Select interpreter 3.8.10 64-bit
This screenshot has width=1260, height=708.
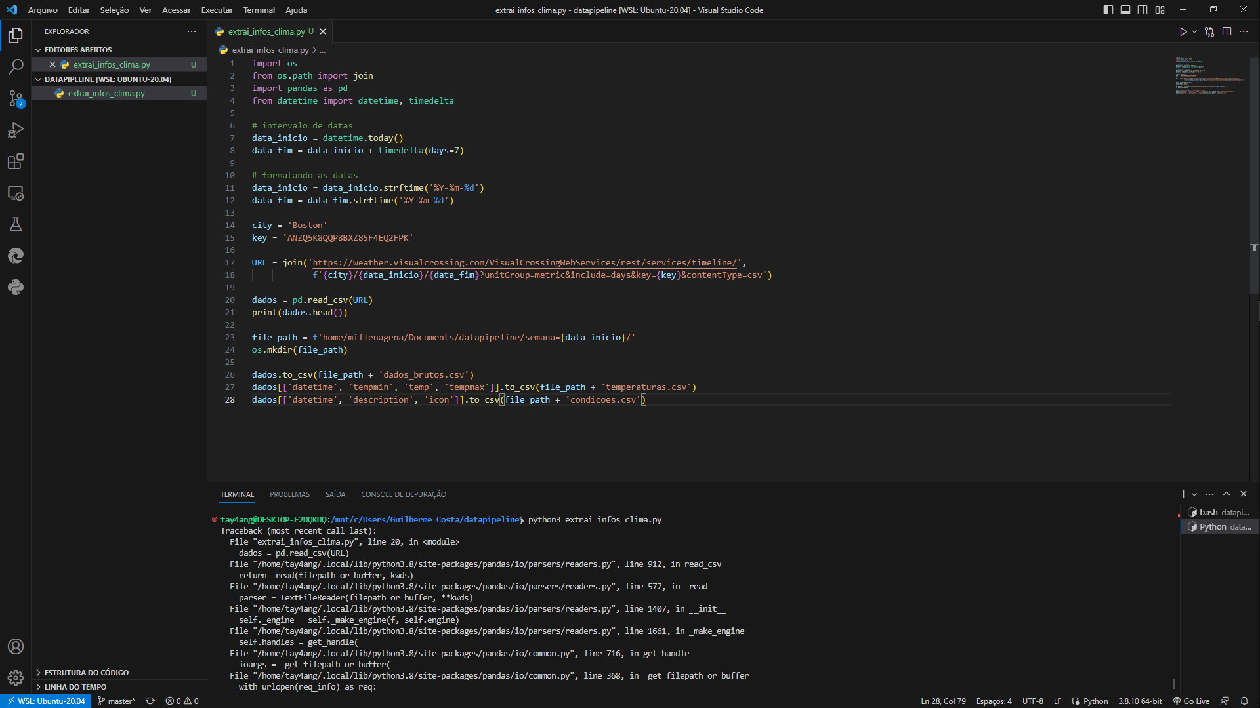[1140, 701]
